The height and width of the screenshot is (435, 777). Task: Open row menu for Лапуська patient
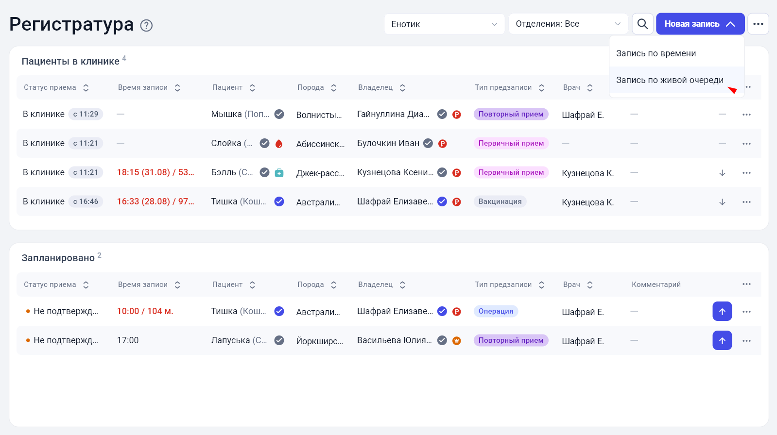[x=746, y=341]
